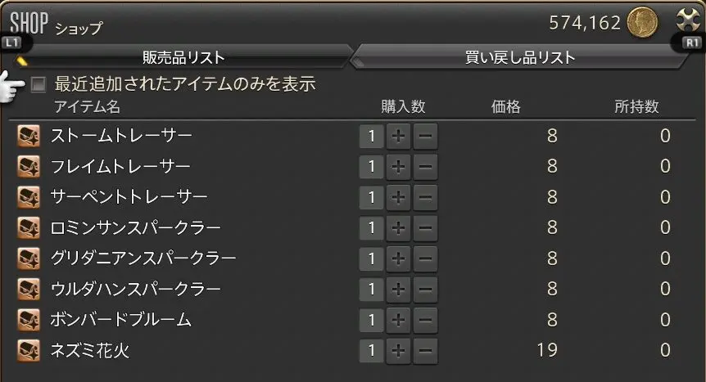706x382 pixels.
Task: Select the グリダニアンスパークラー item row
Action: coord(352,258)
